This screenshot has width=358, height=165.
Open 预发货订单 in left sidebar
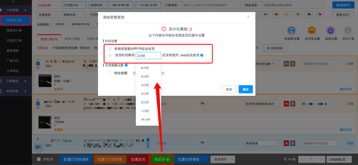click(x=14, y=30)
